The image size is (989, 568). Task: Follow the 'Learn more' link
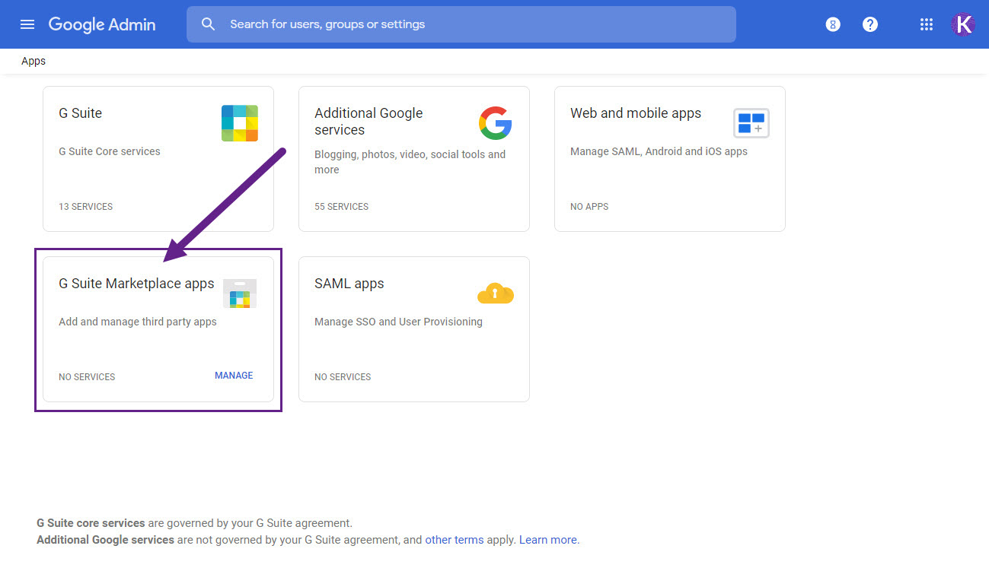548,540
